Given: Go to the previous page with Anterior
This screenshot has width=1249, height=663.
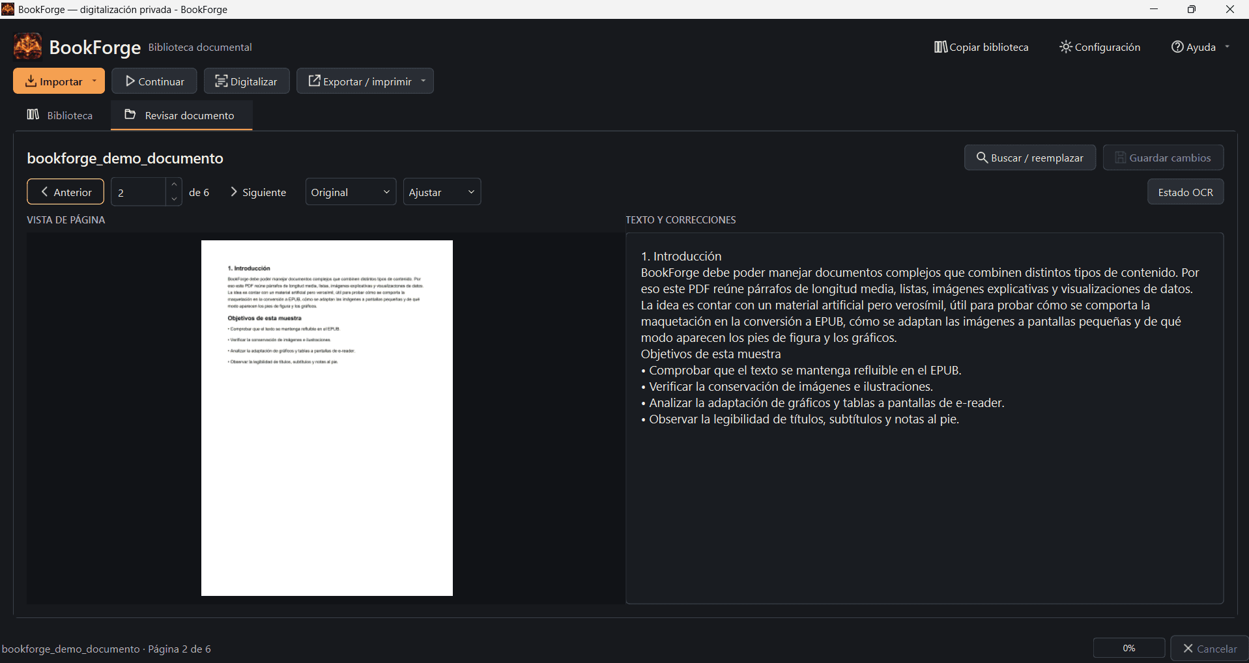Looking at the screenshot, I should (x=65, y=192).
